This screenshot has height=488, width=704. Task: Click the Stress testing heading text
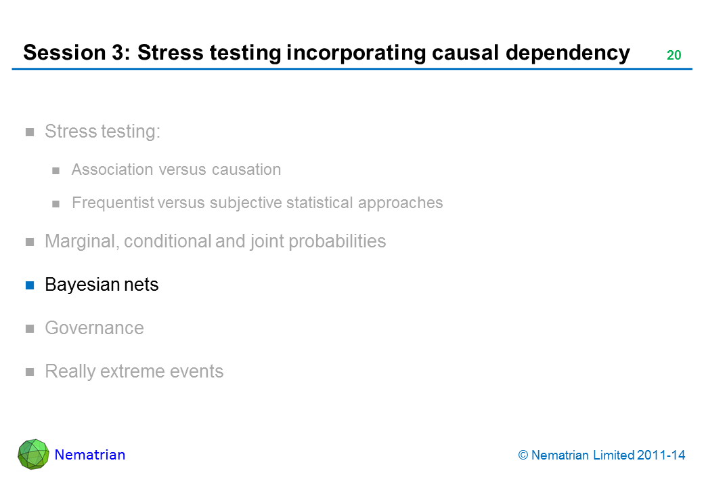pos(102,131)
